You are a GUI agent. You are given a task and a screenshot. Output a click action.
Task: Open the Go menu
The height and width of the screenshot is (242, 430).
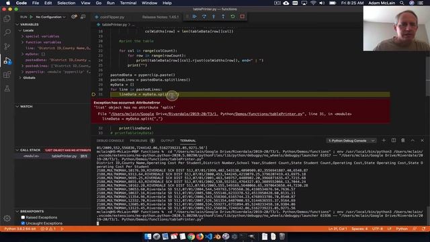pyautogui.click(x=99, y=3)
